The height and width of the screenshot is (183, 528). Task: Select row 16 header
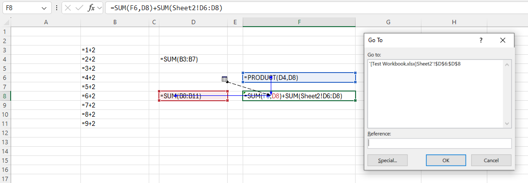click(5, 169)
